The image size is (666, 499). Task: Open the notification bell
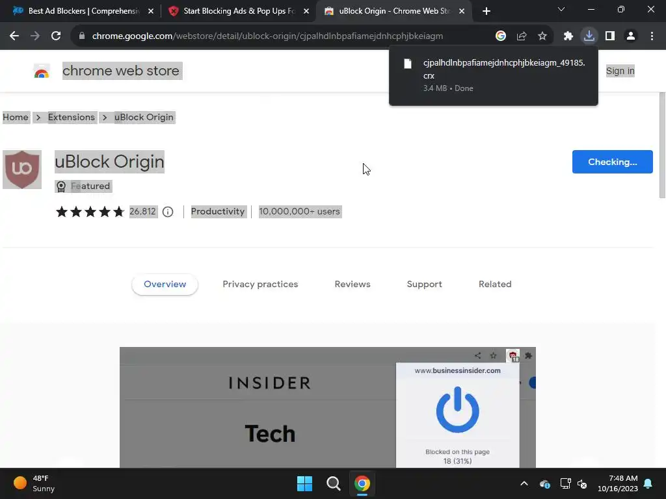click(x=648, y=483)
